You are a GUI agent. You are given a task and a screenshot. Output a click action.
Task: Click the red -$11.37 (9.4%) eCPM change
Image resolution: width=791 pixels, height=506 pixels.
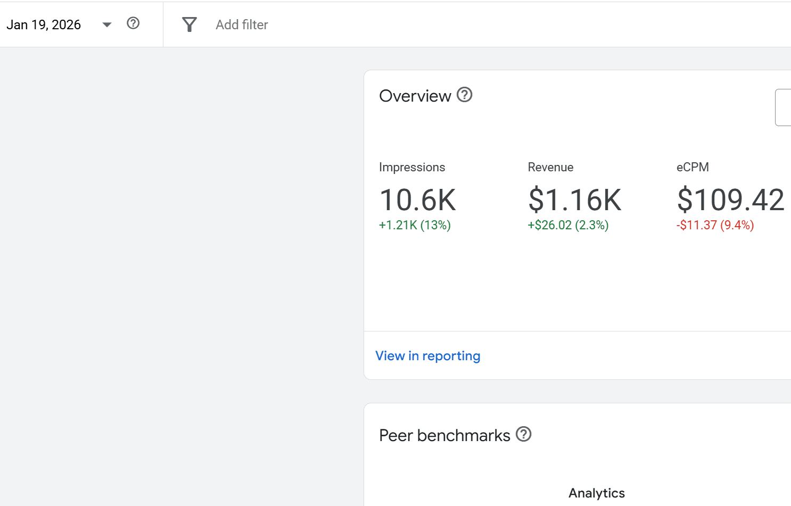pos(715,225)
